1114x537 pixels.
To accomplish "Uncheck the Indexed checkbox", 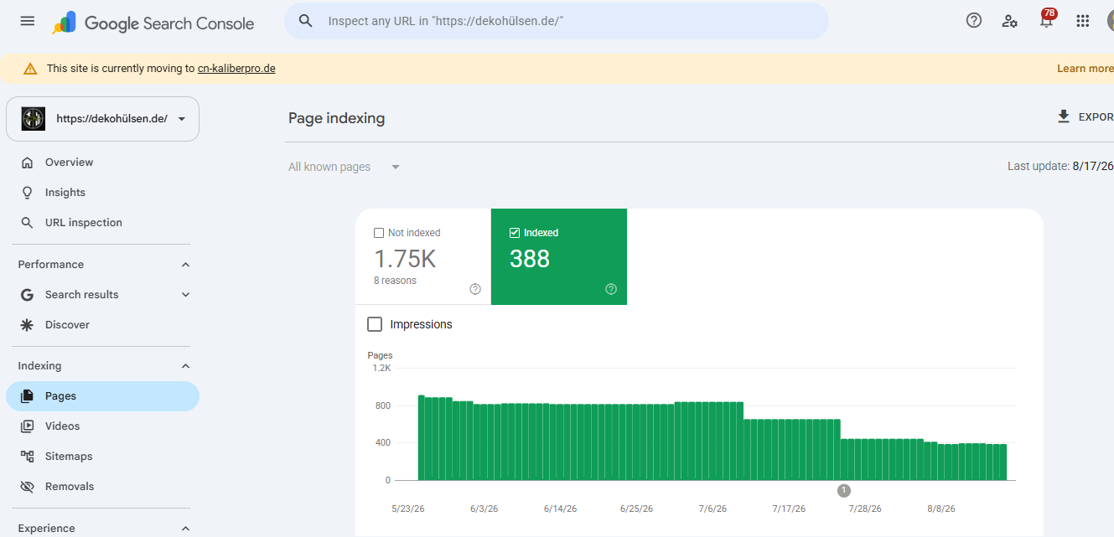I will click(x=515, y=233).
